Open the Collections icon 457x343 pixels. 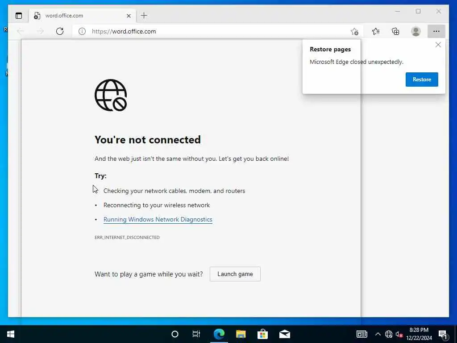[x=395, y=31]
